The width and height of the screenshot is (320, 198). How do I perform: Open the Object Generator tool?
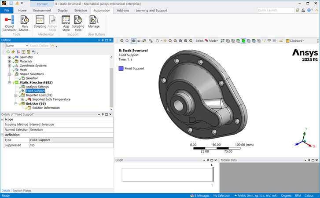pos(9,23)
